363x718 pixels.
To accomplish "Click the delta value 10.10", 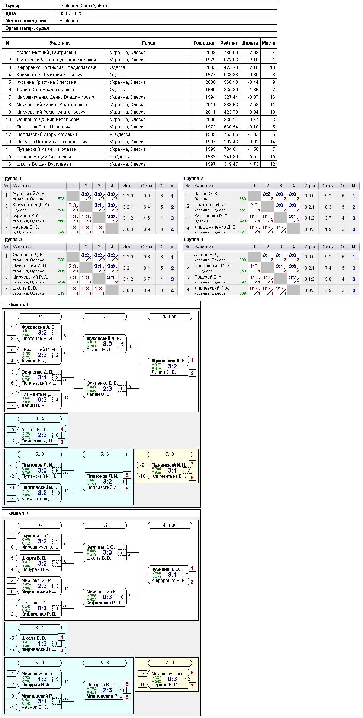I will click(253, 127).
